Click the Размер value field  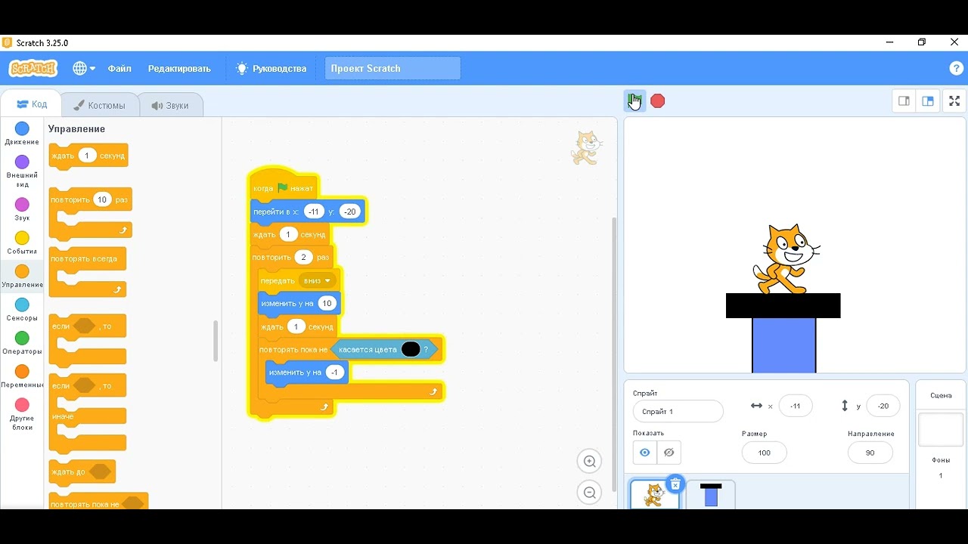tap(764, 453)
